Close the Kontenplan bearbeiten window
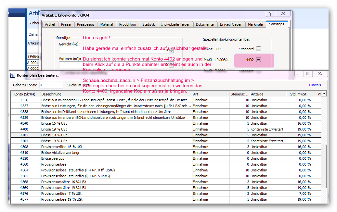 [x=320, y=74]
